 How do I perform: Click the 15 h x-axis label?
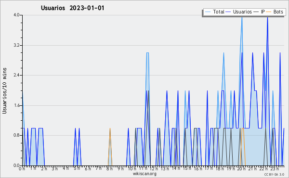(187, 168)
